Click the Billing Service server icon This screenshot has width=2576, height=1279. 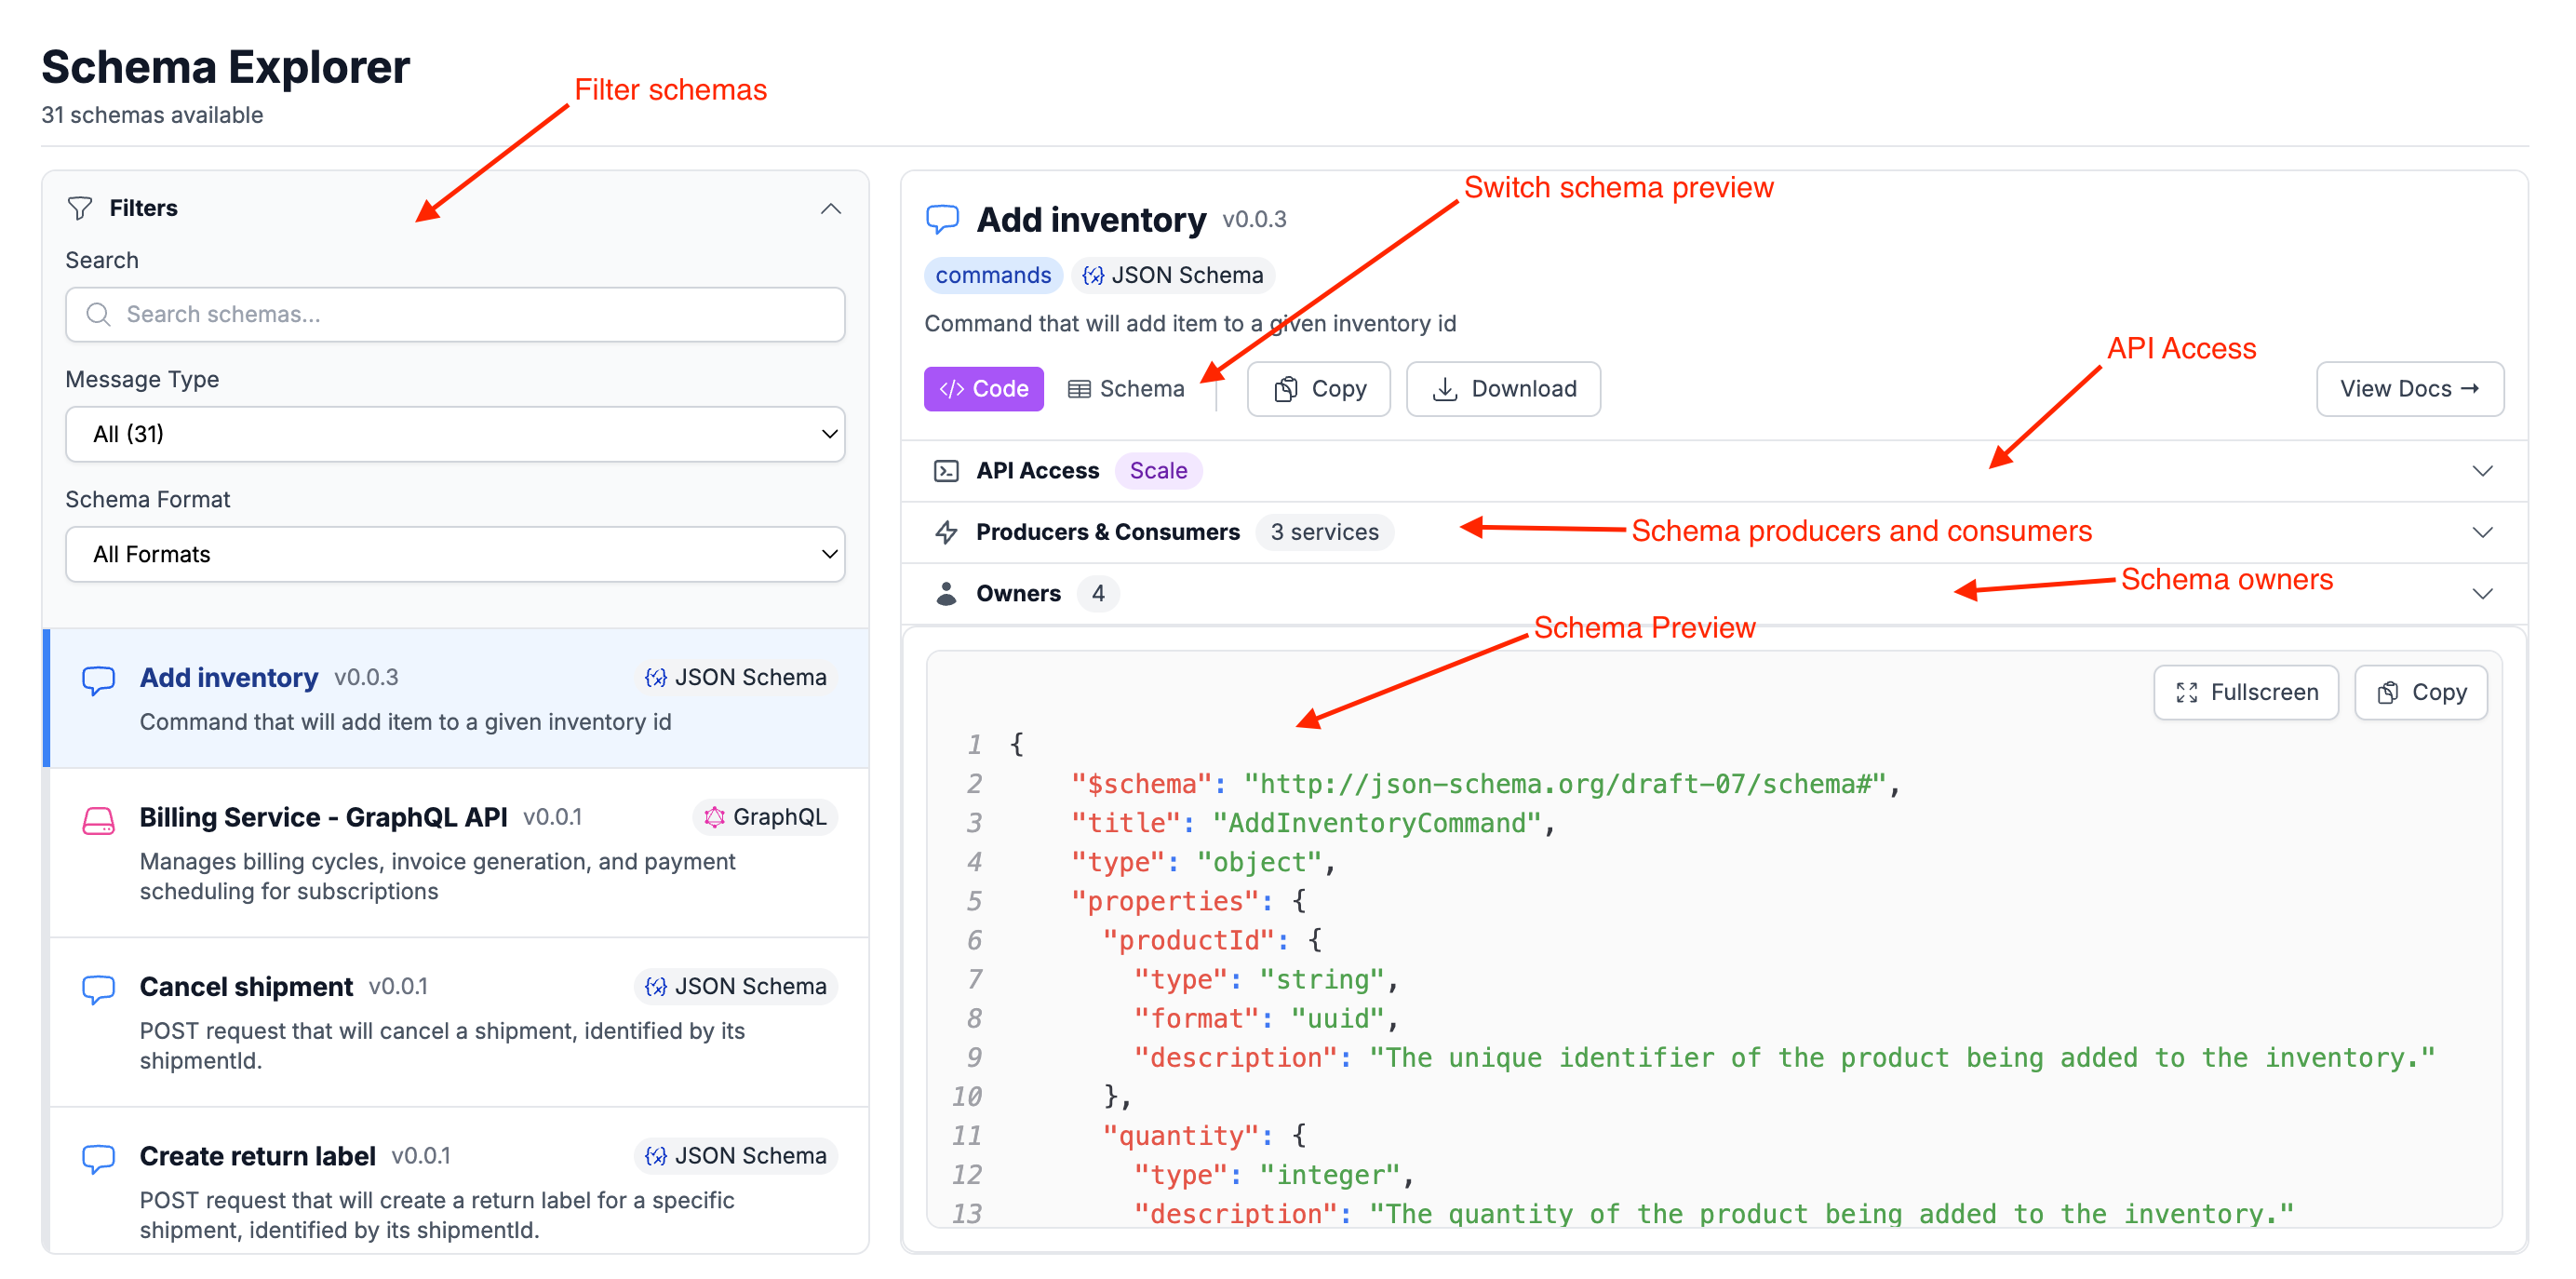pos(98,819)
